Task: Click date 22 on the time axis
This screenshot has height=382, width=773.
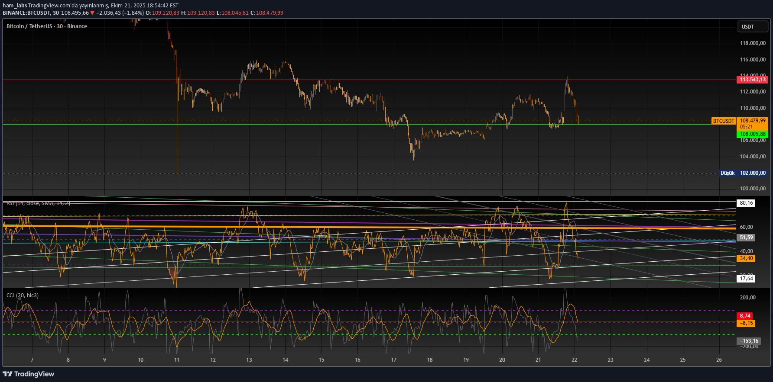Action: [x=574, y=360]
